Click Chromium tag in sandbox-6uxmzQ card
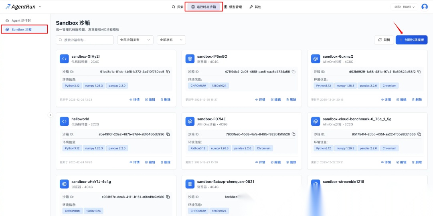Screen dimensions: 433x216 point(389,85)
